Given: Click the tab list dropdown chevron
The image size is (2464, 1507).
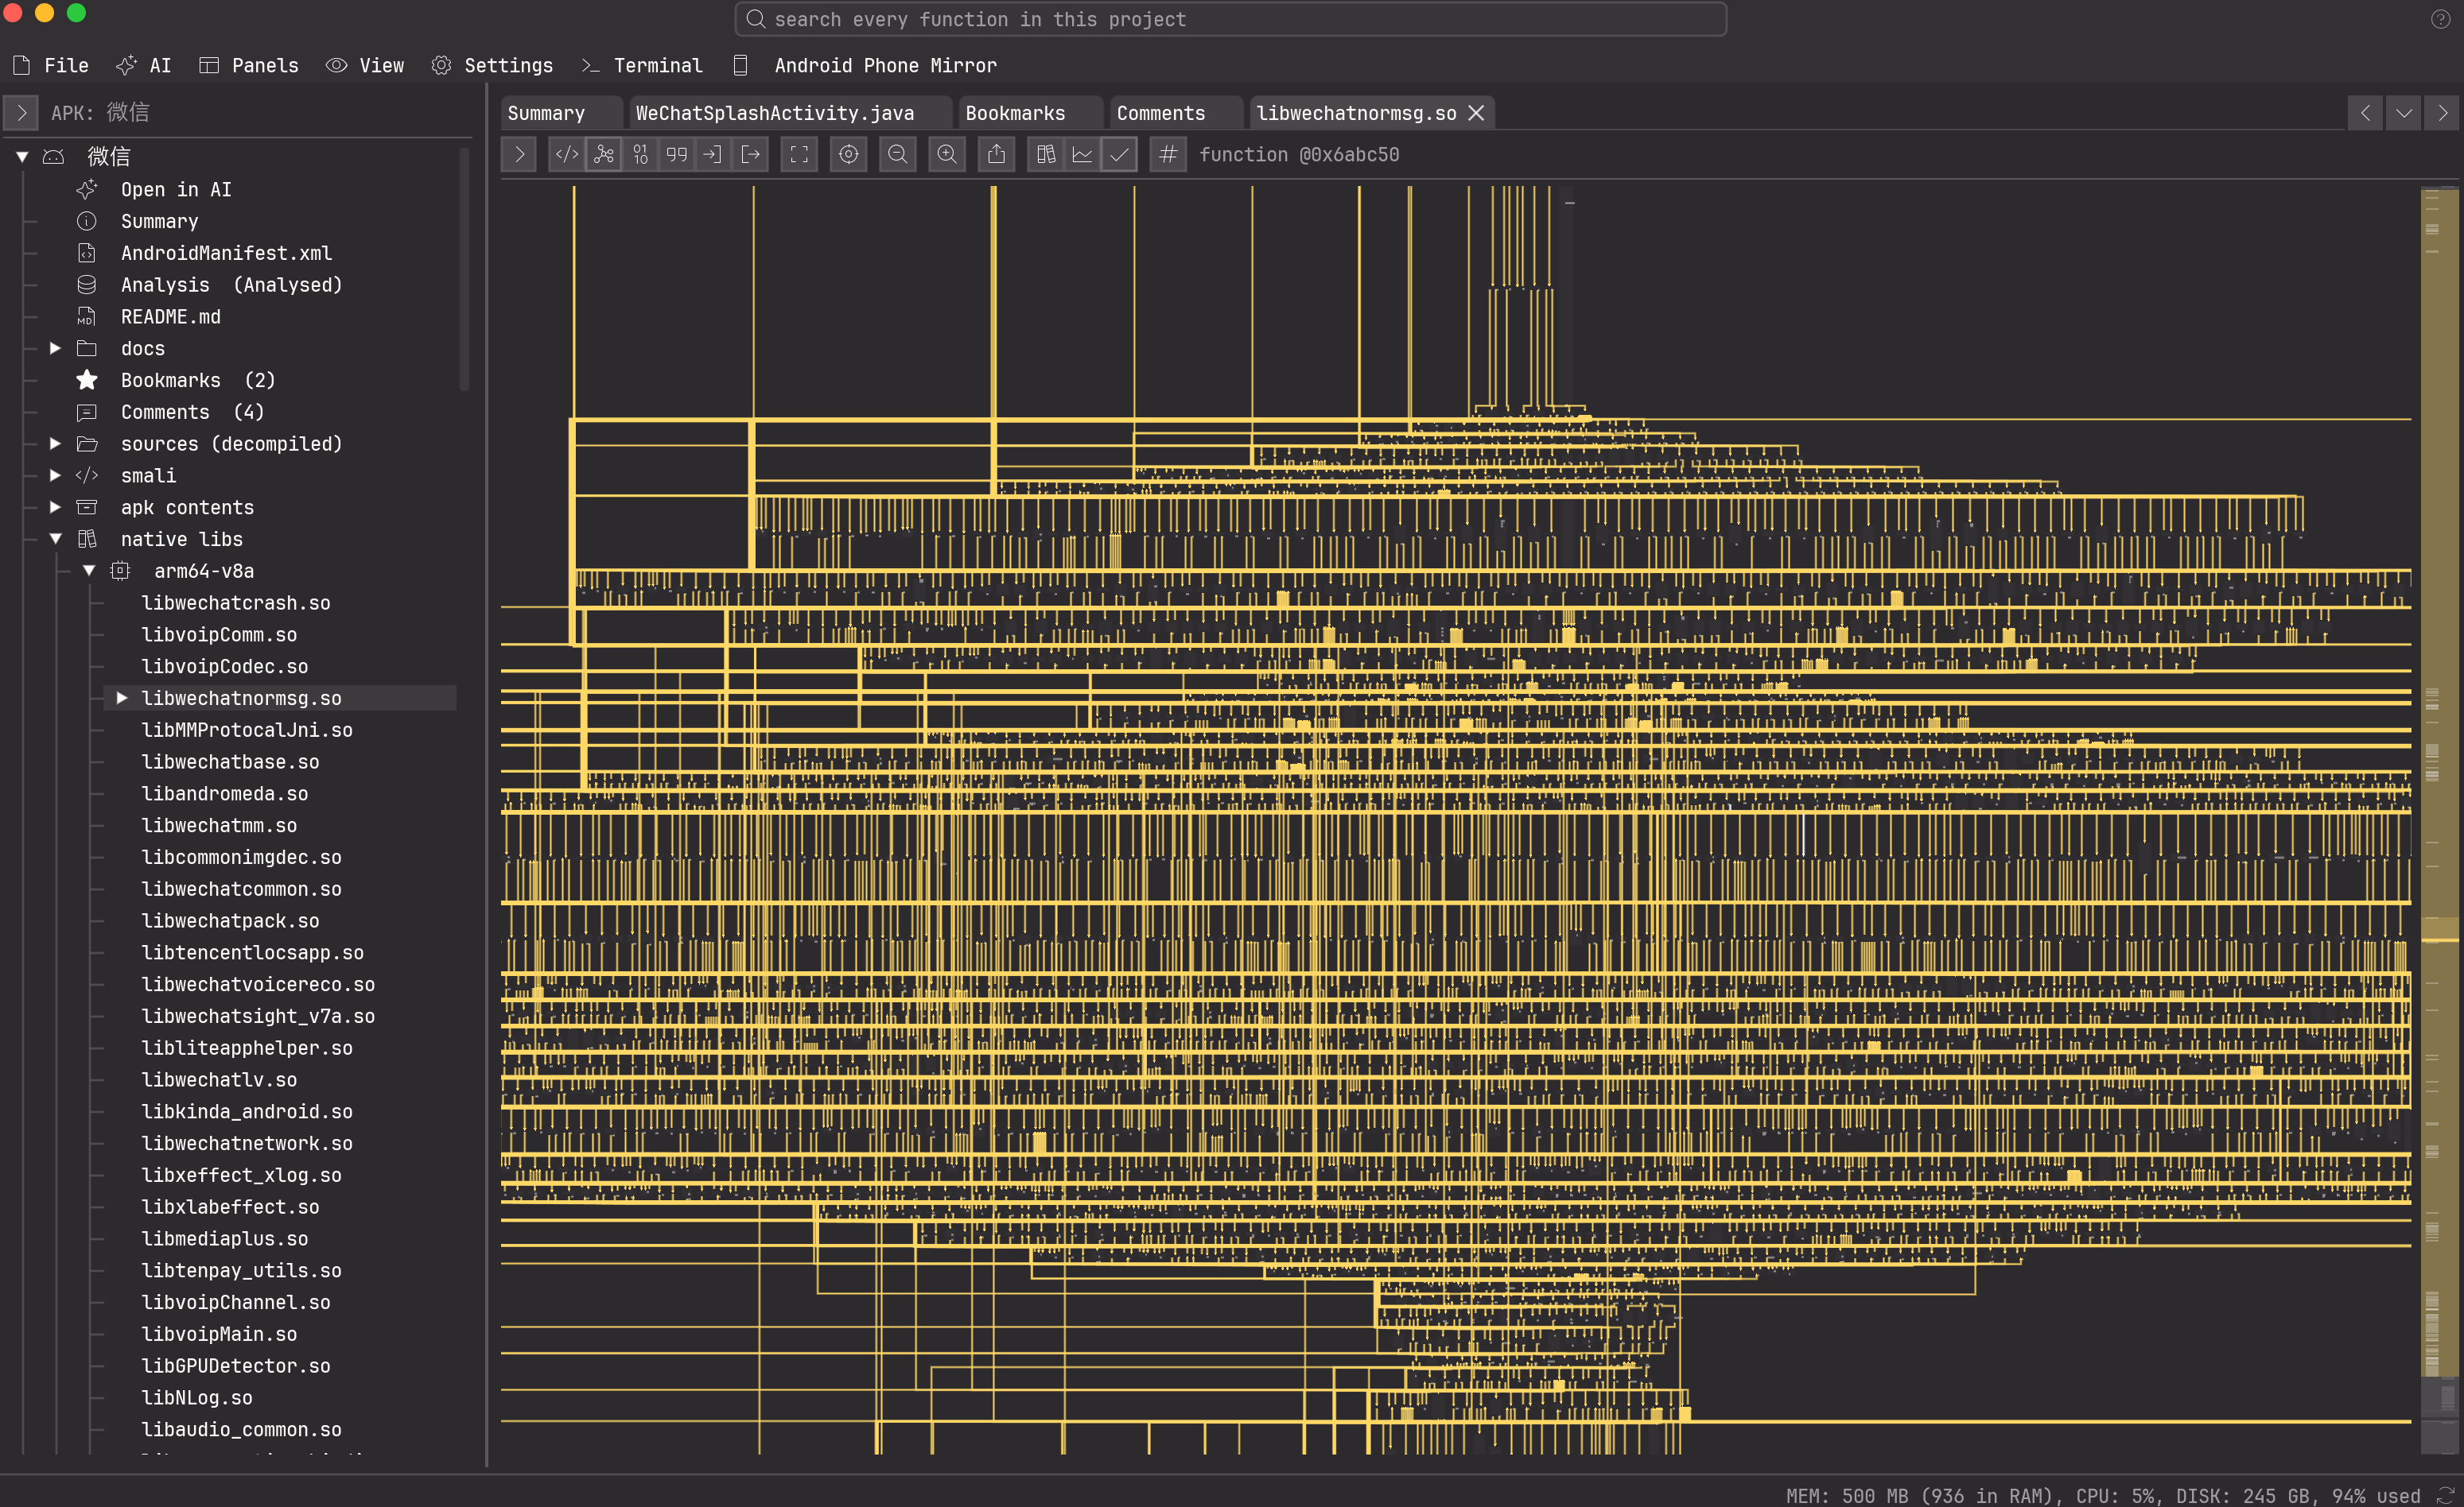Looking at the screenshot, I should [x=2404, y=113].
